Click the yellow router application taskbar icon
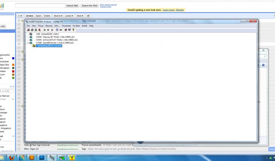Viewport: 275px width, 161px height. pos(72,158)
